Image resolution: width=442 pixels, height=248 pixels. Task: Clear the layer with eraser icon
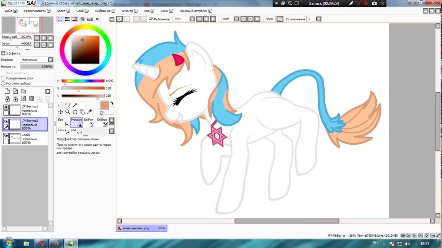pyautogui.click(x=23, y=99)
